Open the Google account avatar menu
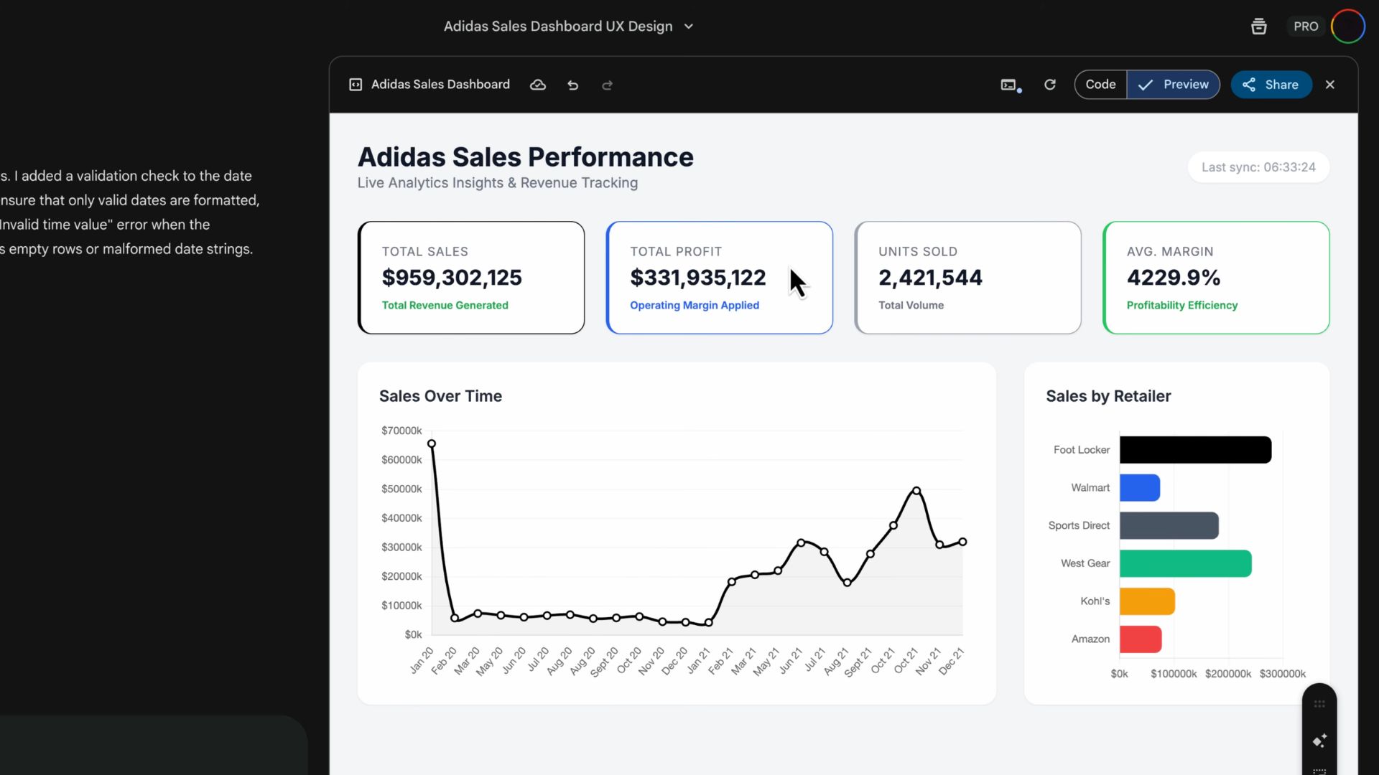Screen dimensions: 1379x775 click(1347, 27)
